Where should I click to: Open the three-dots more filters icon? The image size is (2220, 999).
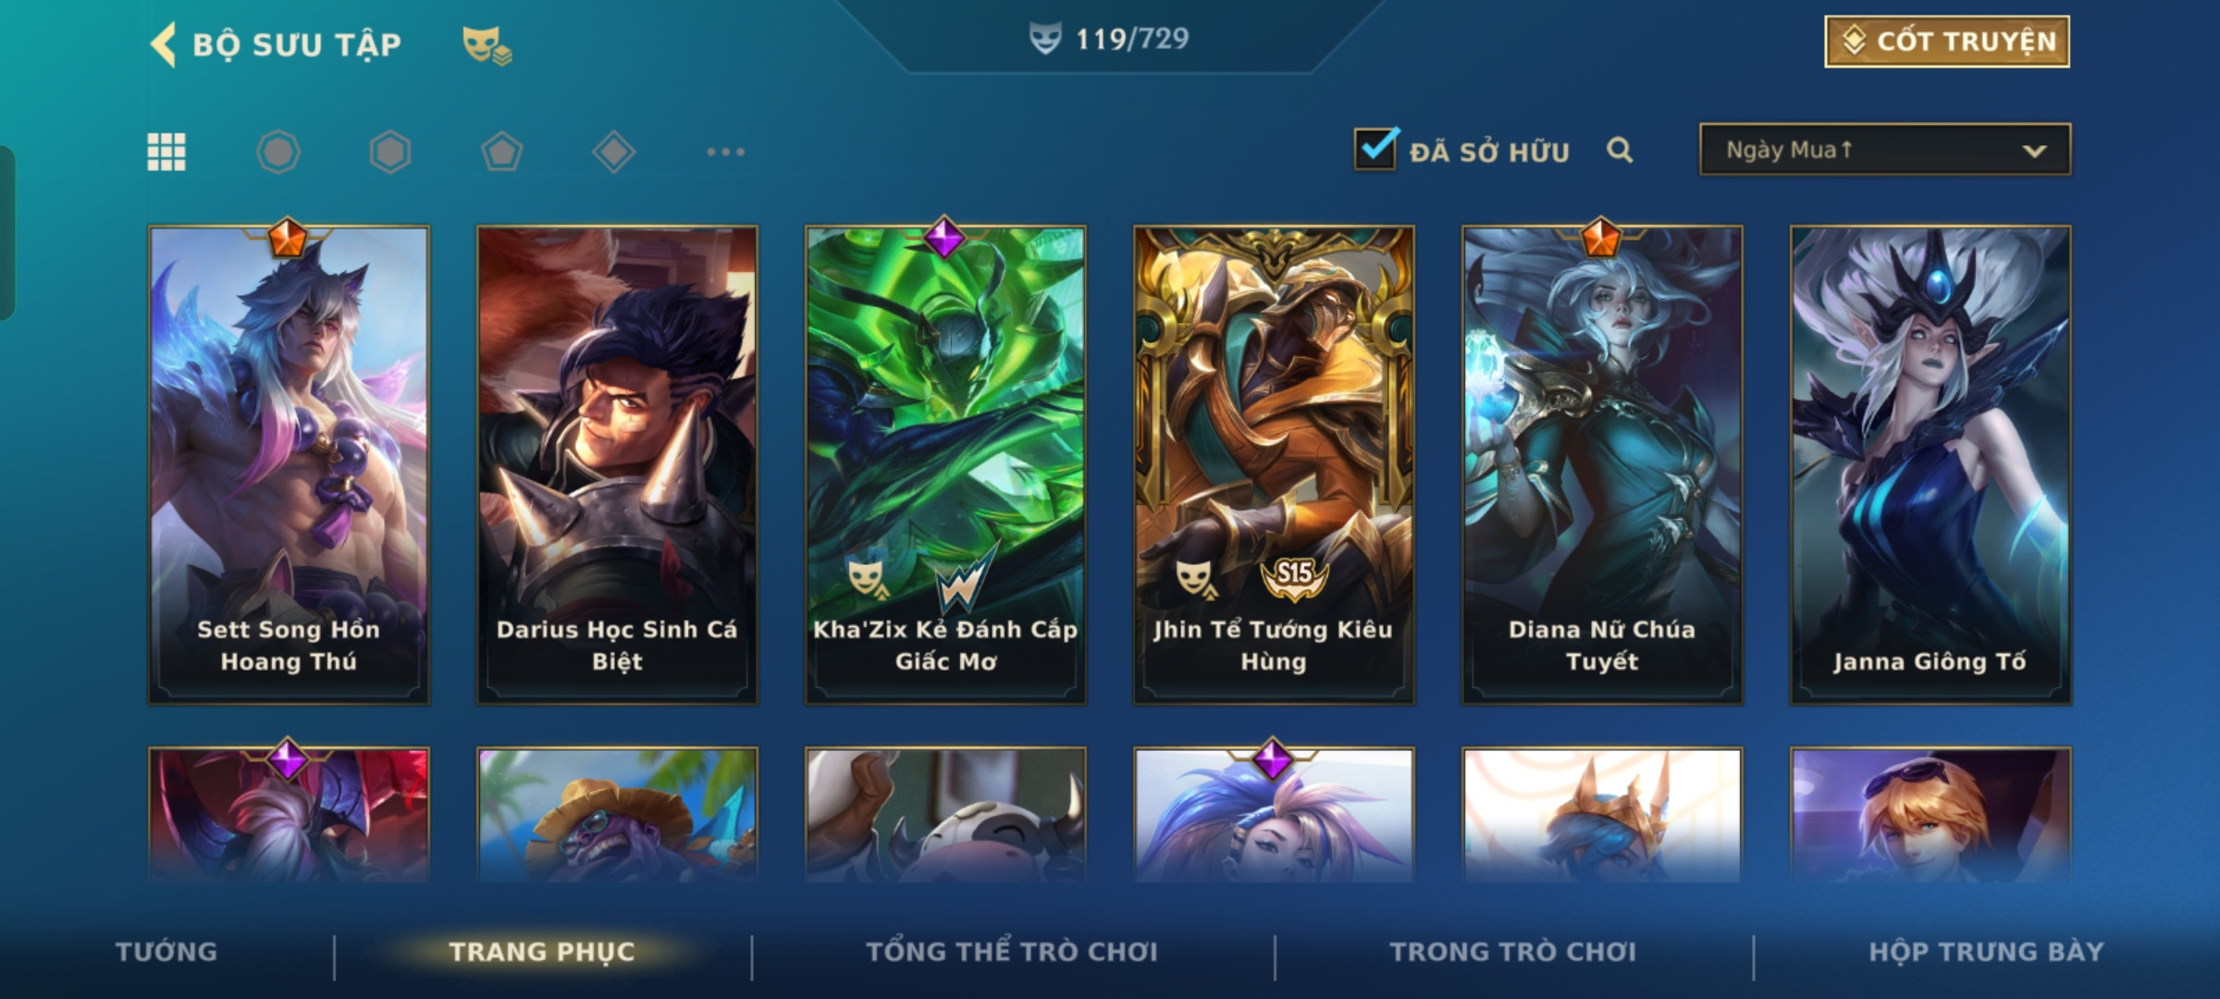(725, 152)
